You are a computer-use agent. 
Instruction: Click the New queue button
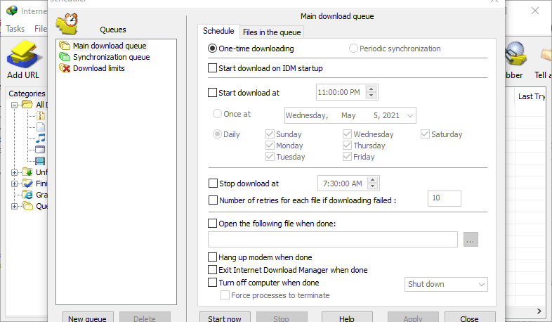pos(88,318)
